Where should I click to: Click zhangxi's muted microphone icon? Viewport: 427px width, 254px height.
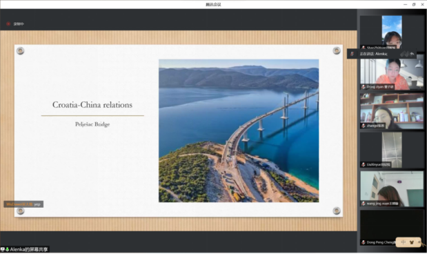pos(364,126)
